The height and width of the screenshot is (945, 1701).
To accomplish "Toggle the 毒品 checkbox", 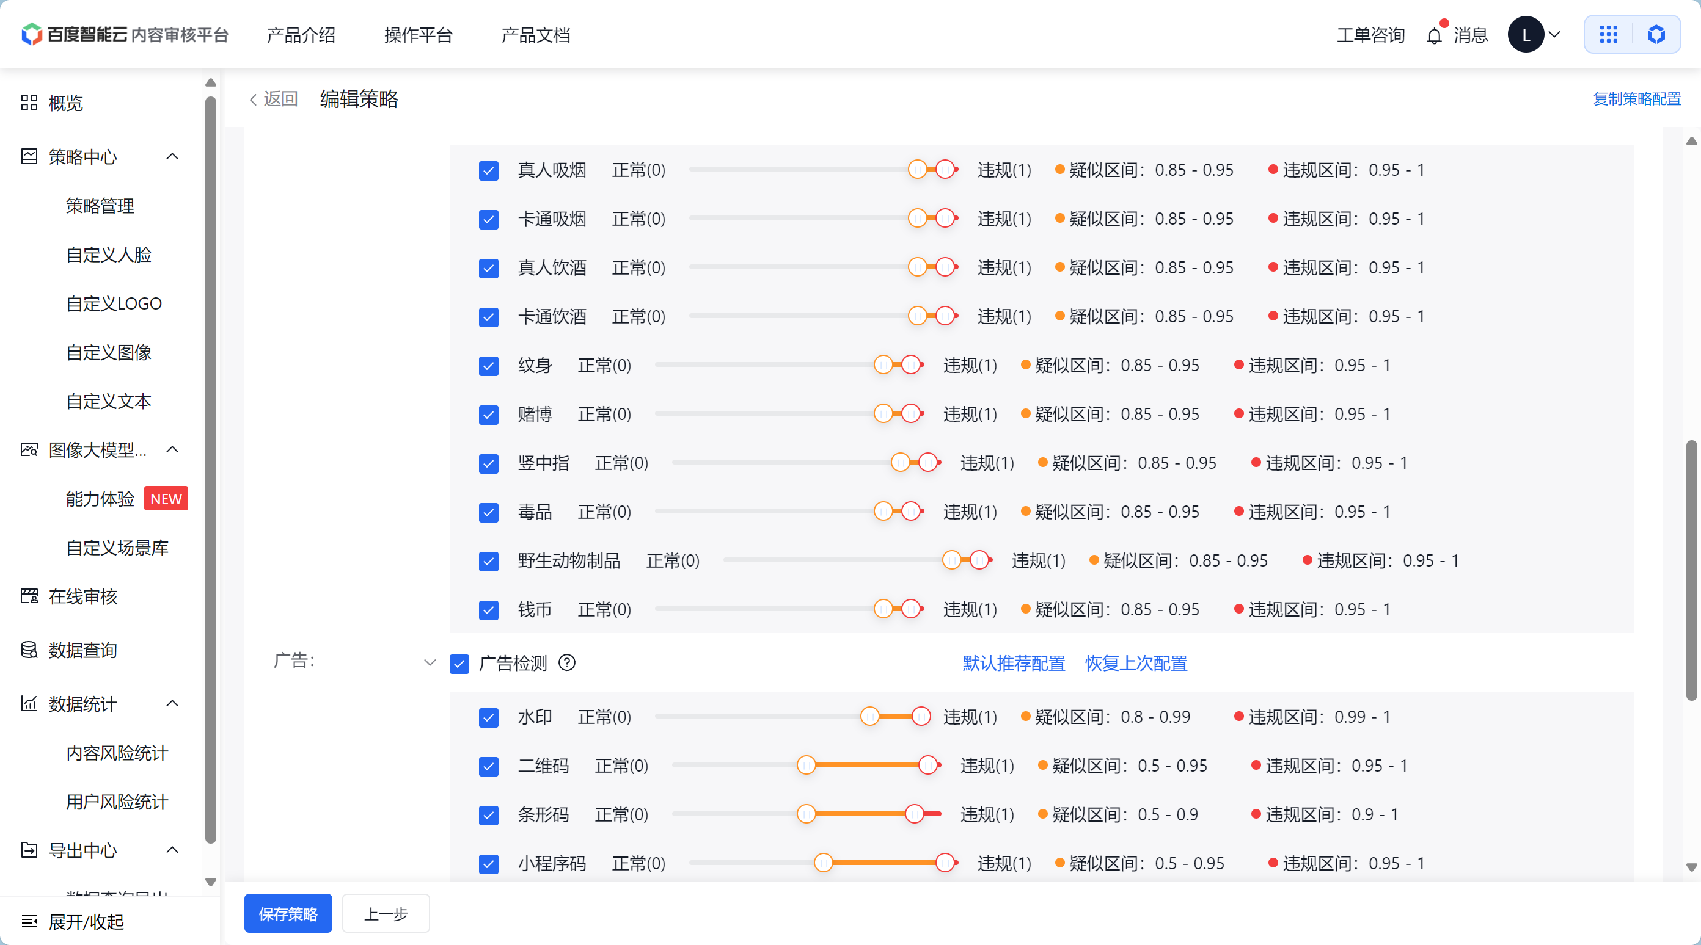I will click(x=489, y=512).
